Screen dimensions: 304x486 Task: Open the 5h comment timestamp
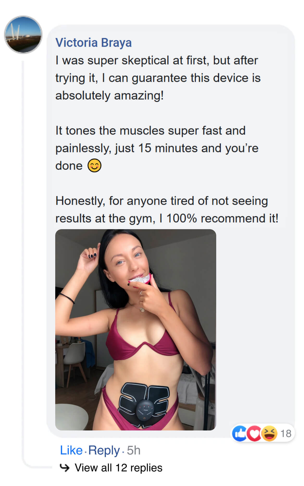coord(134,450)
